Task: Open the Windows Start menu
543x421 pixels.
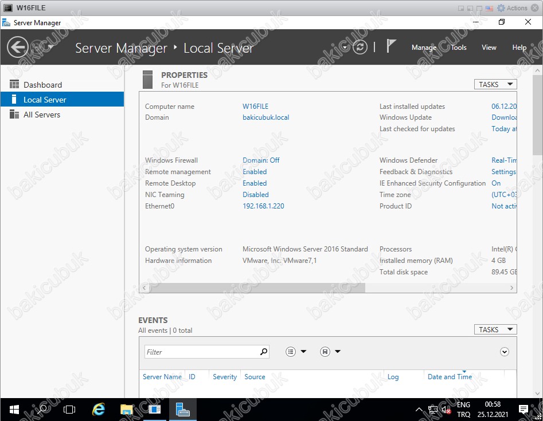Action: [14, 410]
